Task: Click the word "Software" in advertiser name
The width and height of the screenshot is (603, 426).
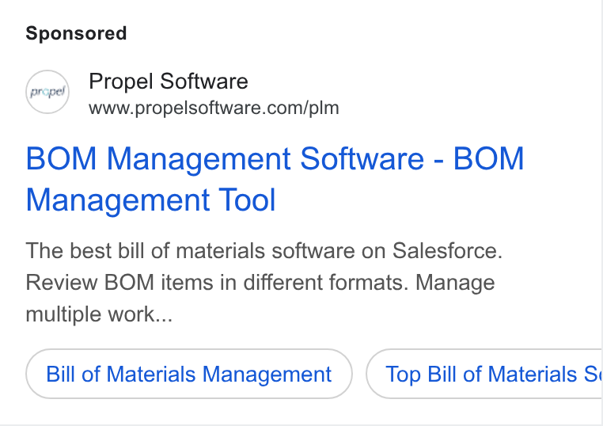Action: 204,82
